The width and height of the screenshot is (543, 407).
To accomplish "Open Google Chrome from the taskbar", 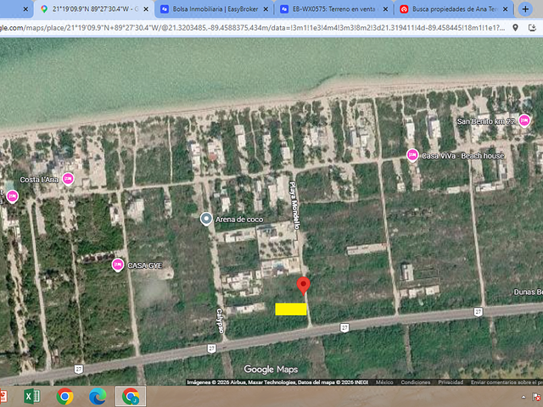I will pos(64,397).
